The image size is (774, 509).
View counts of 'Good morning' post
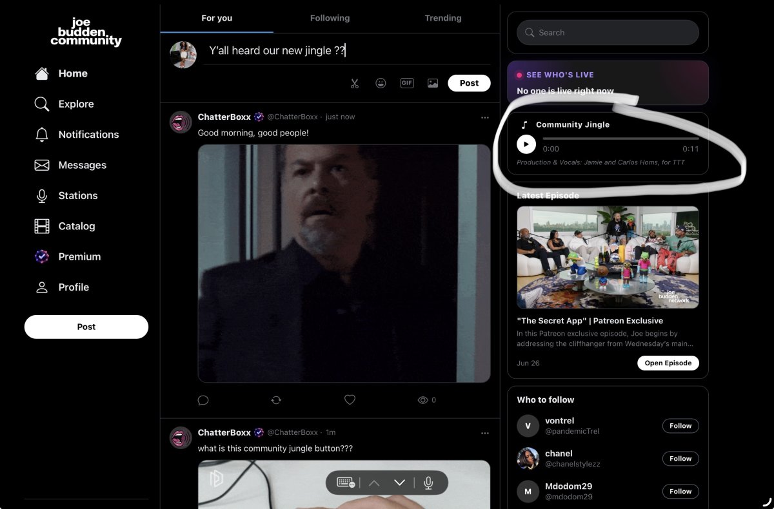[x=427, y=400]
